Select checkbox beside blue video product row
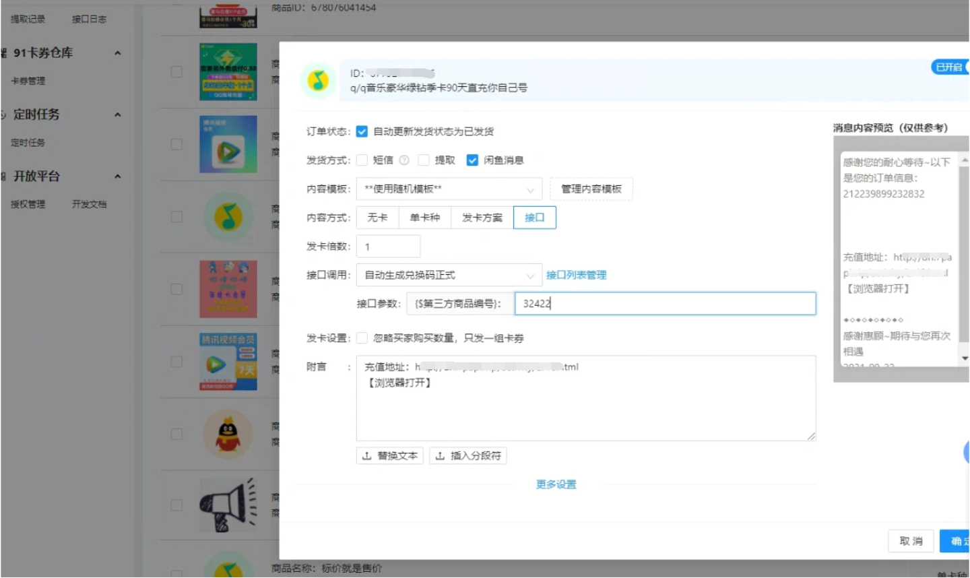970x578 pixels. pyautogui.click(x=176, y=144)
